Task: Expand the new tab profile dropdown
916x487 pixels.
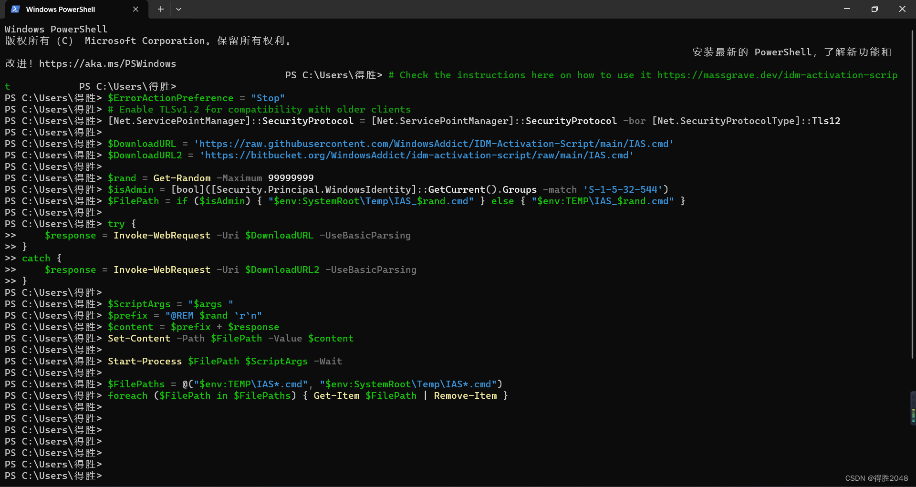Action: [x=178, y=9]
